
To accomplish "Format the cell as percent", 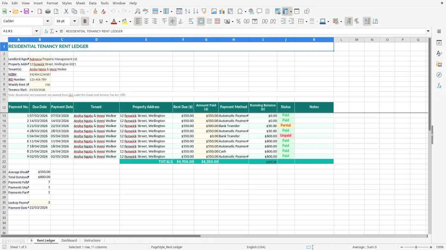I will coord(238,21).
